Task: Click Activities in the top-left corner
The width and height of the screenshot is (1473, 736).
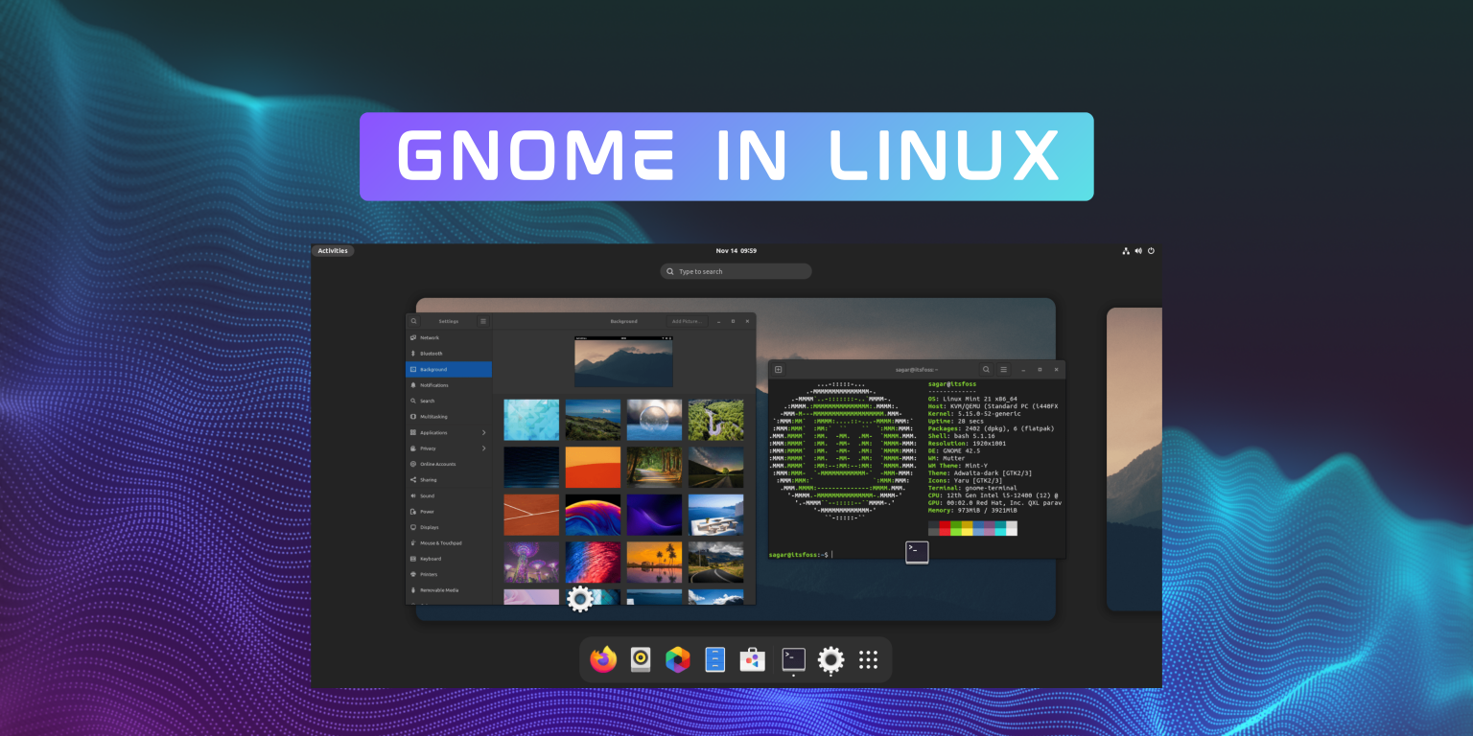Action: (333, 250)
